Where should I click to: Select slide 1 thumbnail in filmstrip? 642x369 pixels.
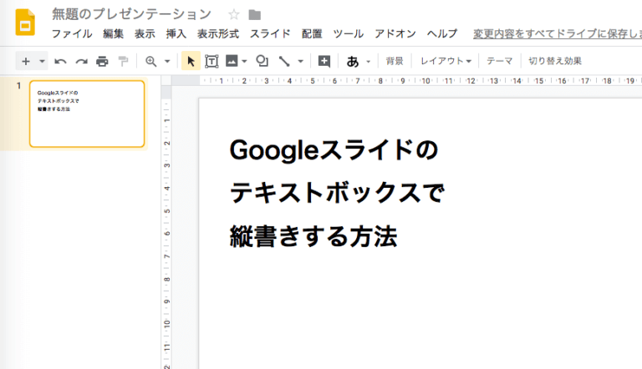(x=87, y=114)
